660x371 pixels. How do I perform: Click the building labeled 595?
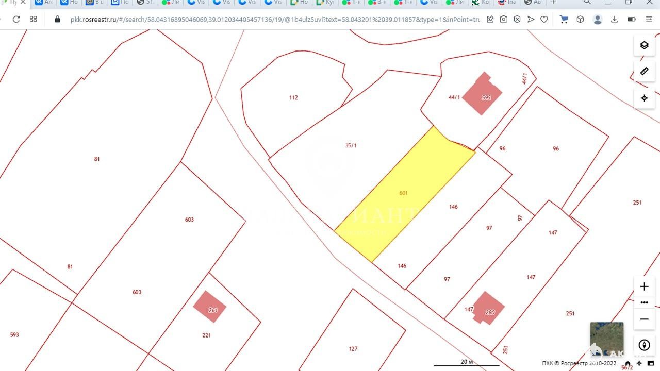click(482, 95)
